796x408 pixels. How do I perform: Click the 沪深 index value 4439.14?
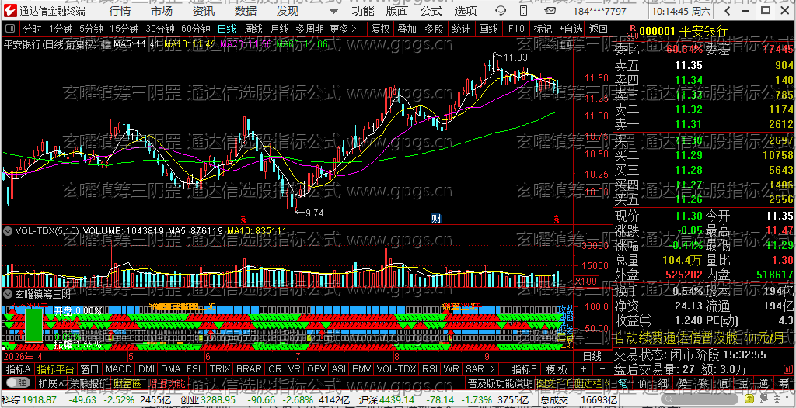(396, 400)
